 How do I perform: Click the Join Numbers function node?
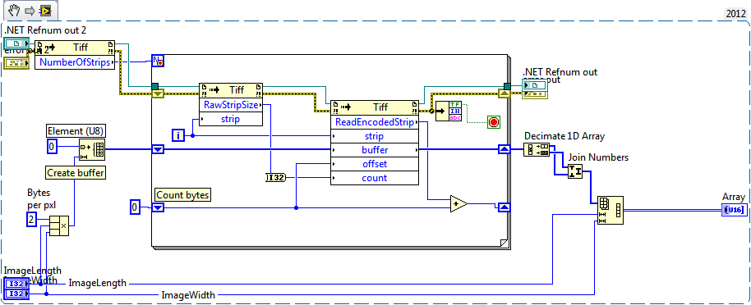(x=575, y=171)
